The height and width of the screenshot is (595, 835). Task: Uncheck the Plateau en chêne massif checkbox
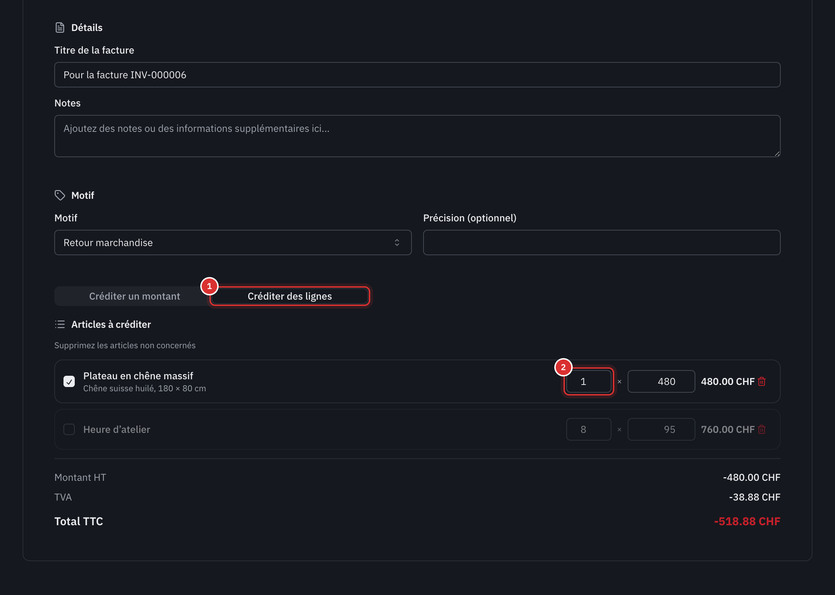[69, 381]
